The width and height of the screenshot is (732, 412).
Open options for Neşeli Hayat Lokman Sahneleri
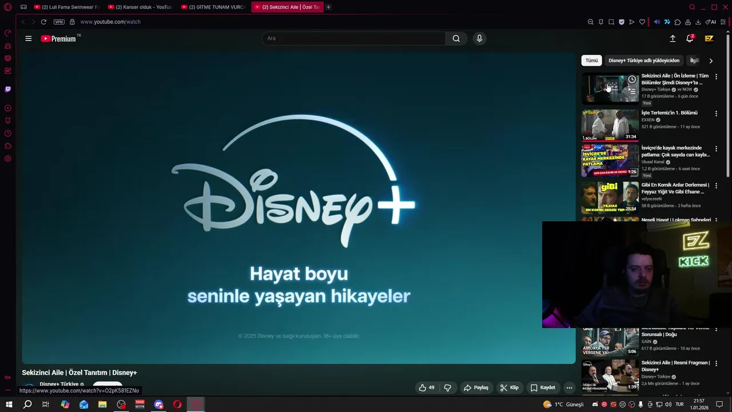(x=716, y=220)
